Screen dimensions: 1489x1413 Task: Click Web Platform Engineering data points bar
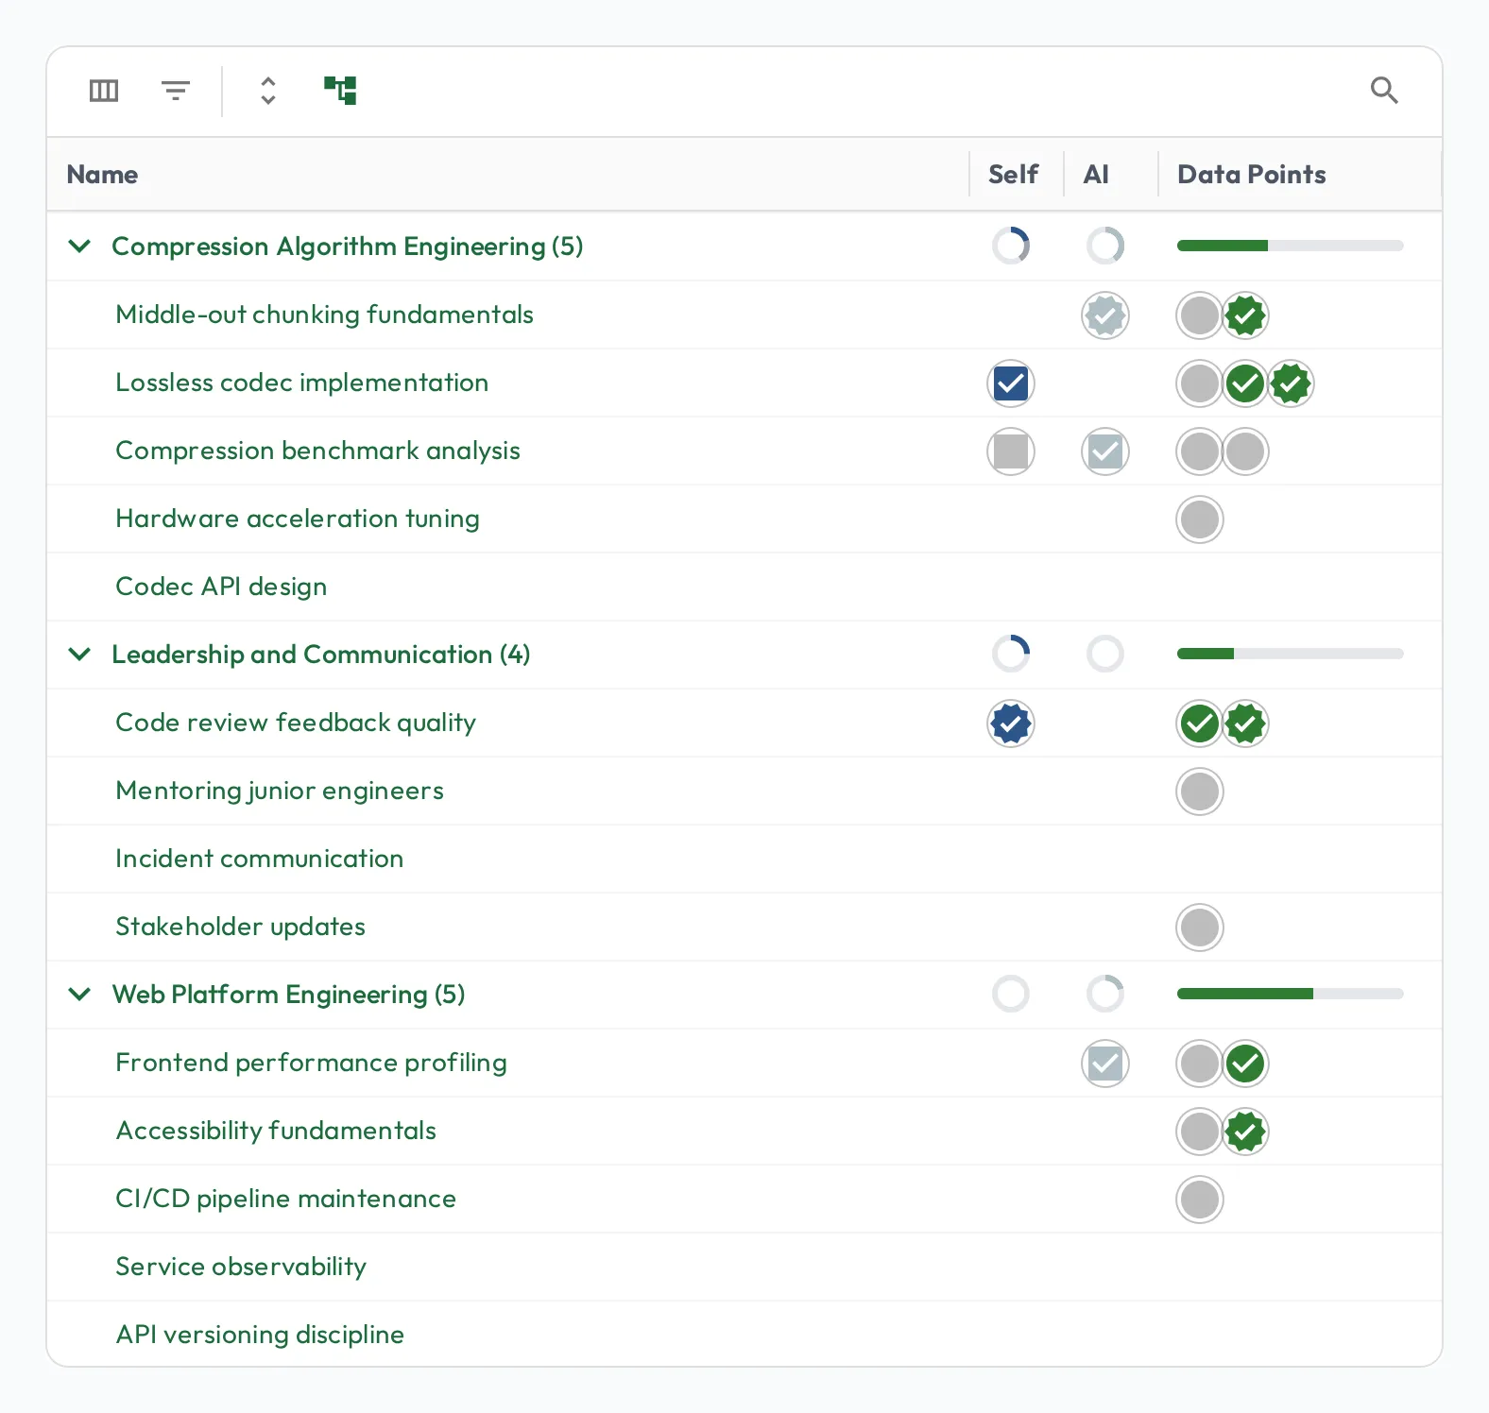pos(1291,994)
